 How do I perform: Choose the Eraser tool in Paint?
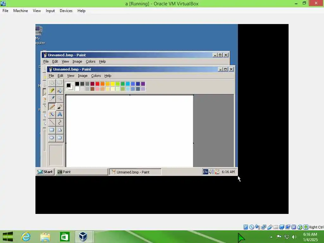[52, 91]
